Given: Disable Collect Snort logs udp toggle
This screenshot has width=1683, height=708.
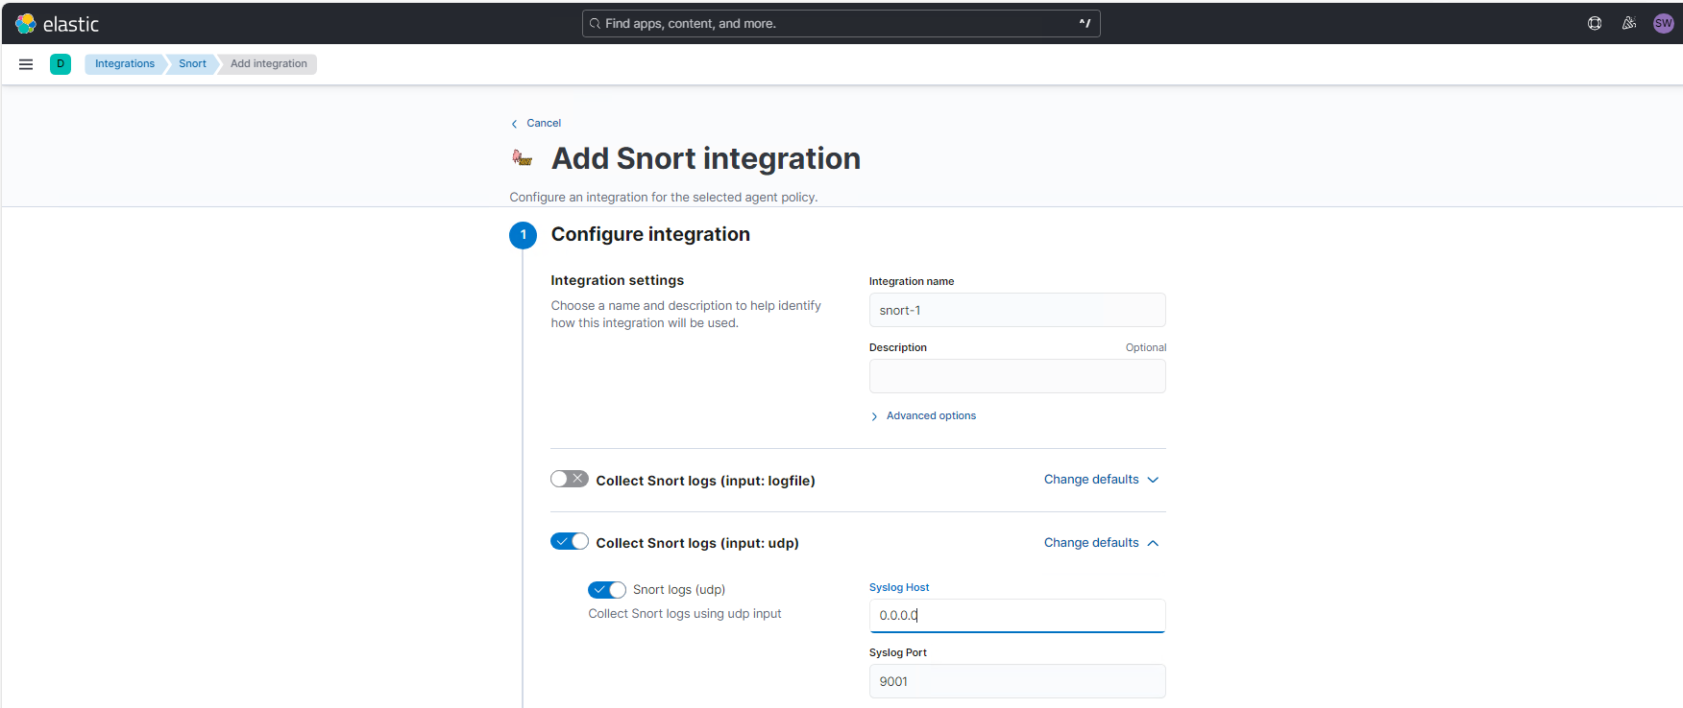Looking at the screenshot, I should pyautogui.click(x=570, y=541).
